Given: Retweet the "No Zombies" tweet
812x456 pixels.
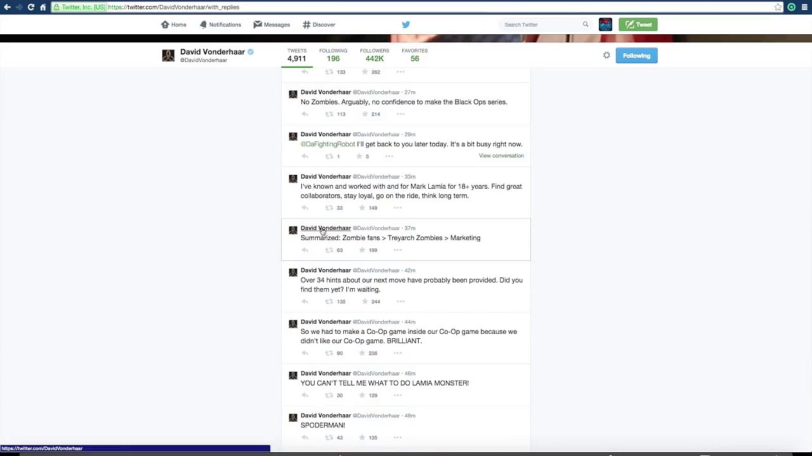Looking at the screenshot, I should coord(329,114).
